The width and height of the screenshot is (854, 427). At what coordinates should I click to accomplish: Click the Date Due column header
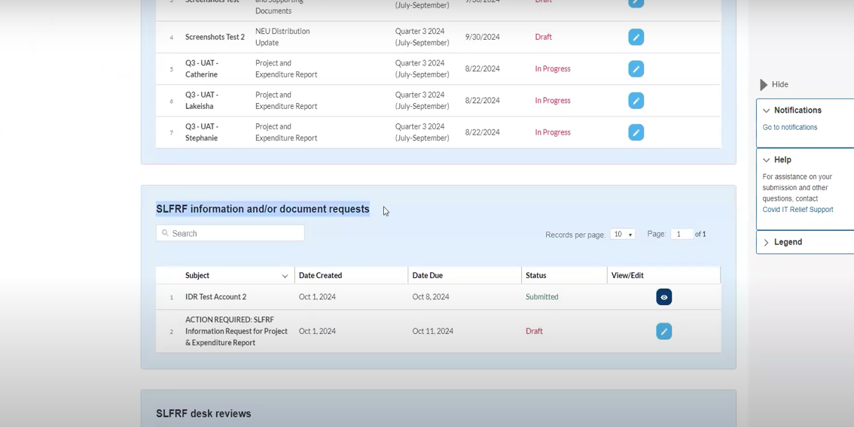[427, 276]
